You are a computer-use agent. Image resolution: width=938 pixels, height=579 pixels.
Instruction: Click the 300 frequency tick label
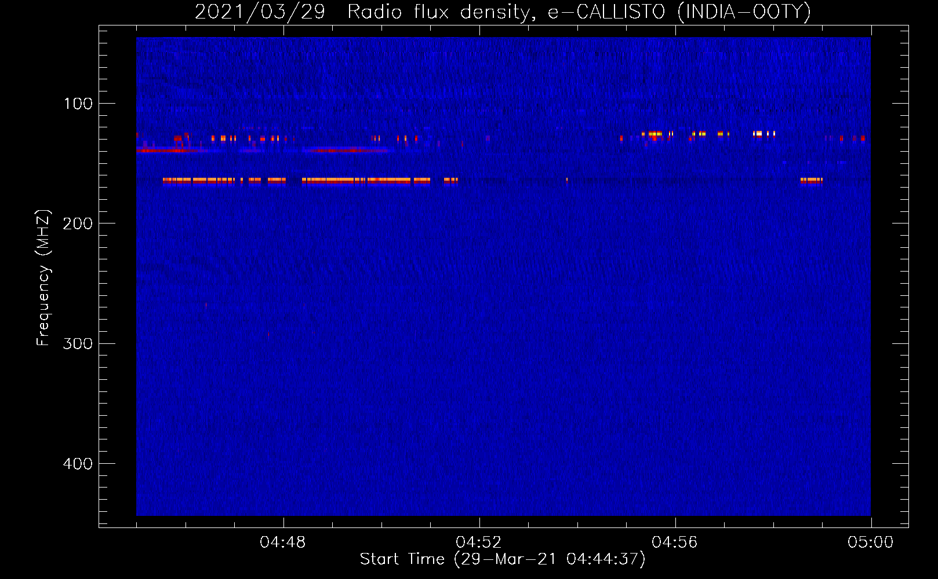(78, 344)
